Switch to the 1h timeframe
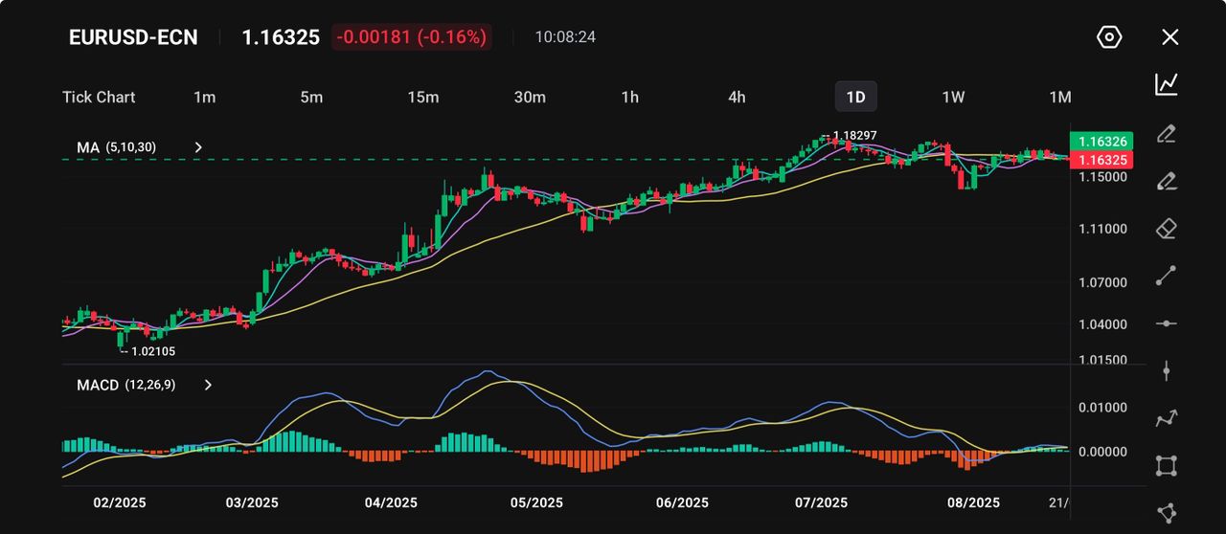Image resolution: width=1226 pixels, height=534 pixels. click(x=629, y=97)
